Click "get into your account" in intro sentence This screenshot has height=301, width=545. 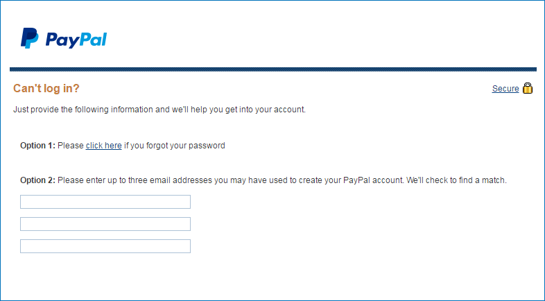click(x=265, y=110)
